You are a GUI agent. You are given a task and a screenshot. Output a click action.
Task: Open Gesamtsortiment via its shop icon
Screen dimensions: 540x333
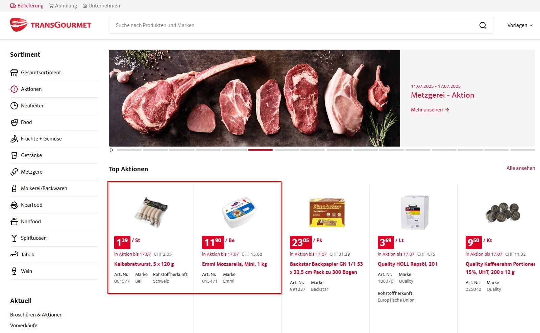point(14,73)
